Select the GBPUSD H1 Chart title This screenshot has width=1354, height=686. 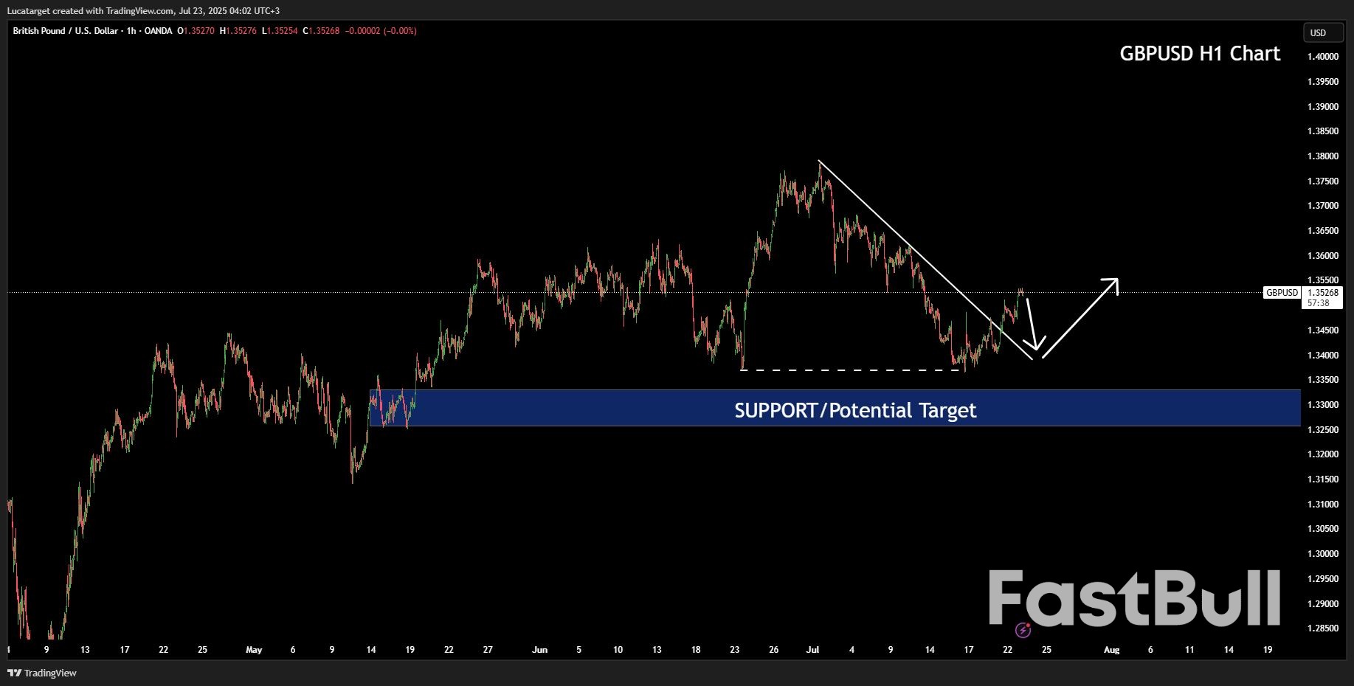(x=1201, y=53)
